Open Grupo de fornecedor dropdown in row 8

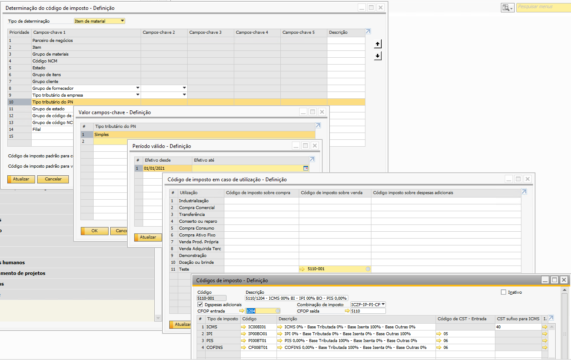coord(138,88)
